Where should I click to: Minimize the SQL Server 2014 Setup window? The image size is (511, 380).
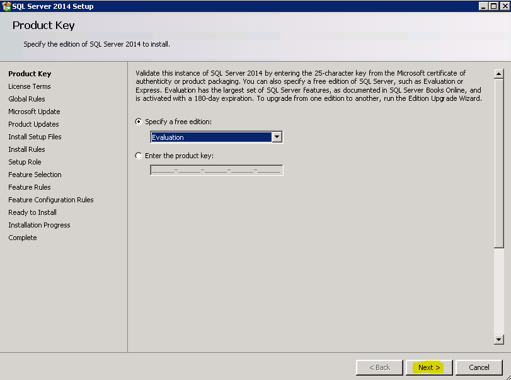tap(484, 6)
